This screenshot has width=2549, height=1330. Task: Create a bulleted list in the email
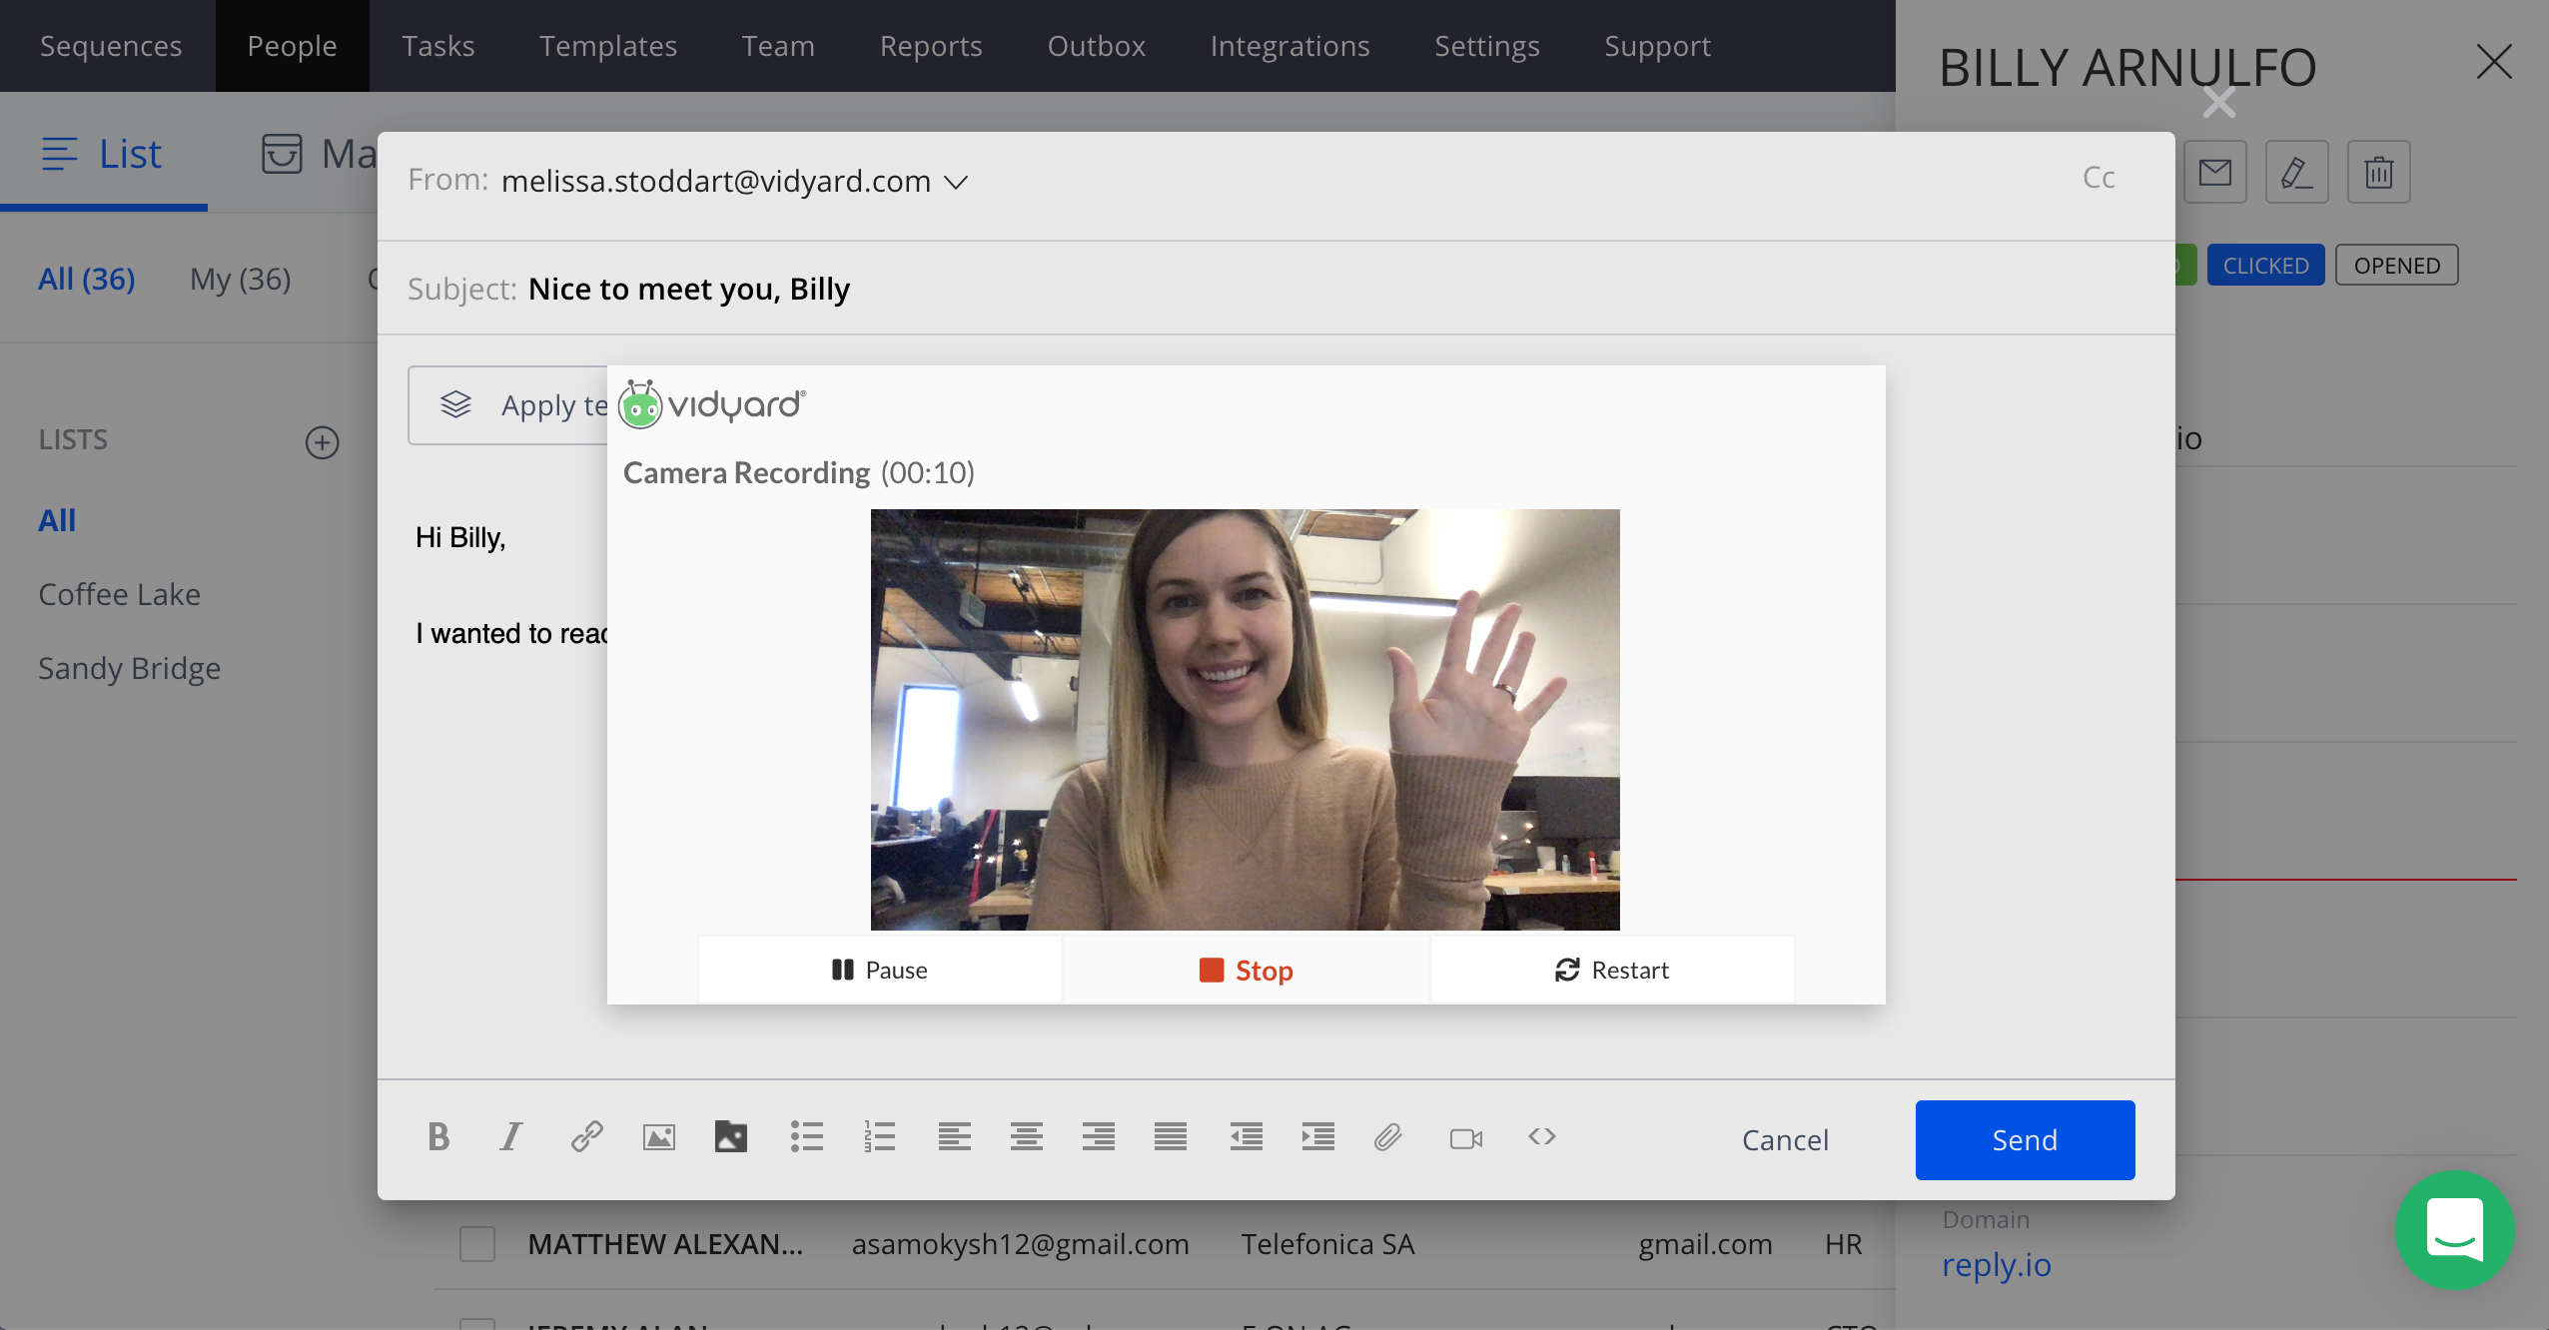[805, 1137]
